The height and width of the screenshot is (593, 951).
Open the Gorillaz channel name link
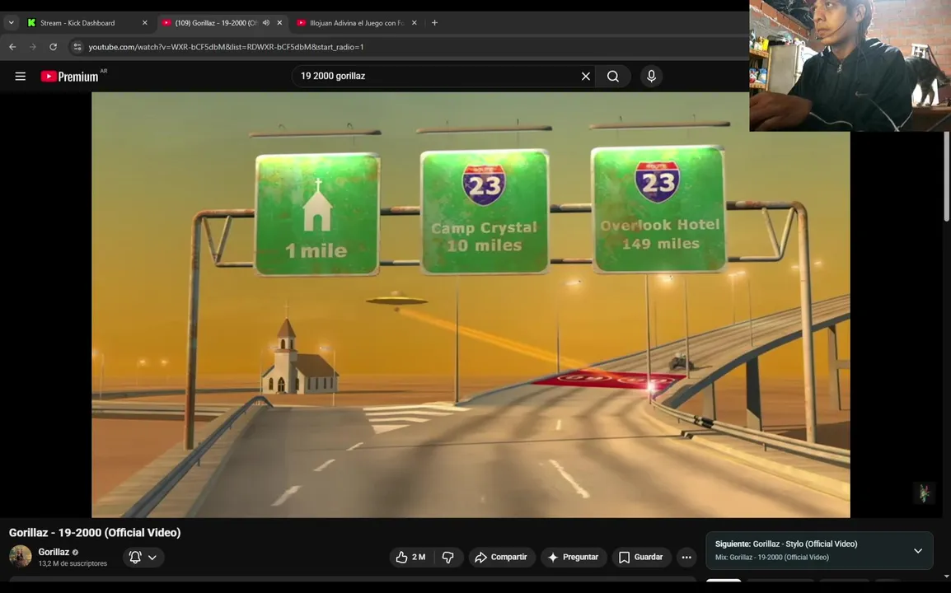pos(54,552)
